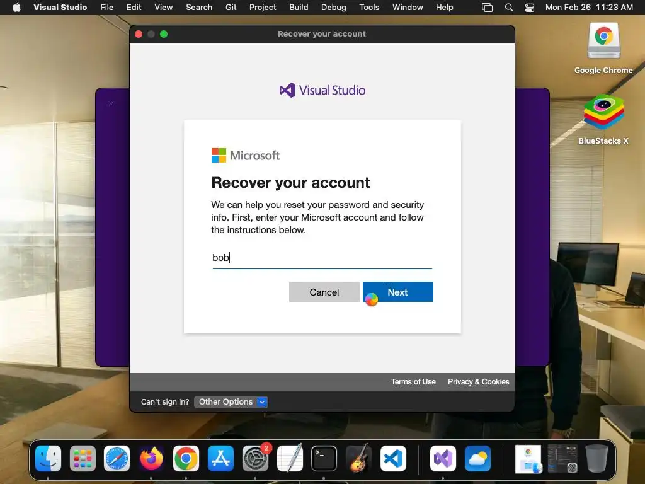This screenshot has height=484, width=645.
Task: Open Spotlight search in menu bar
Action: [509, 8]
